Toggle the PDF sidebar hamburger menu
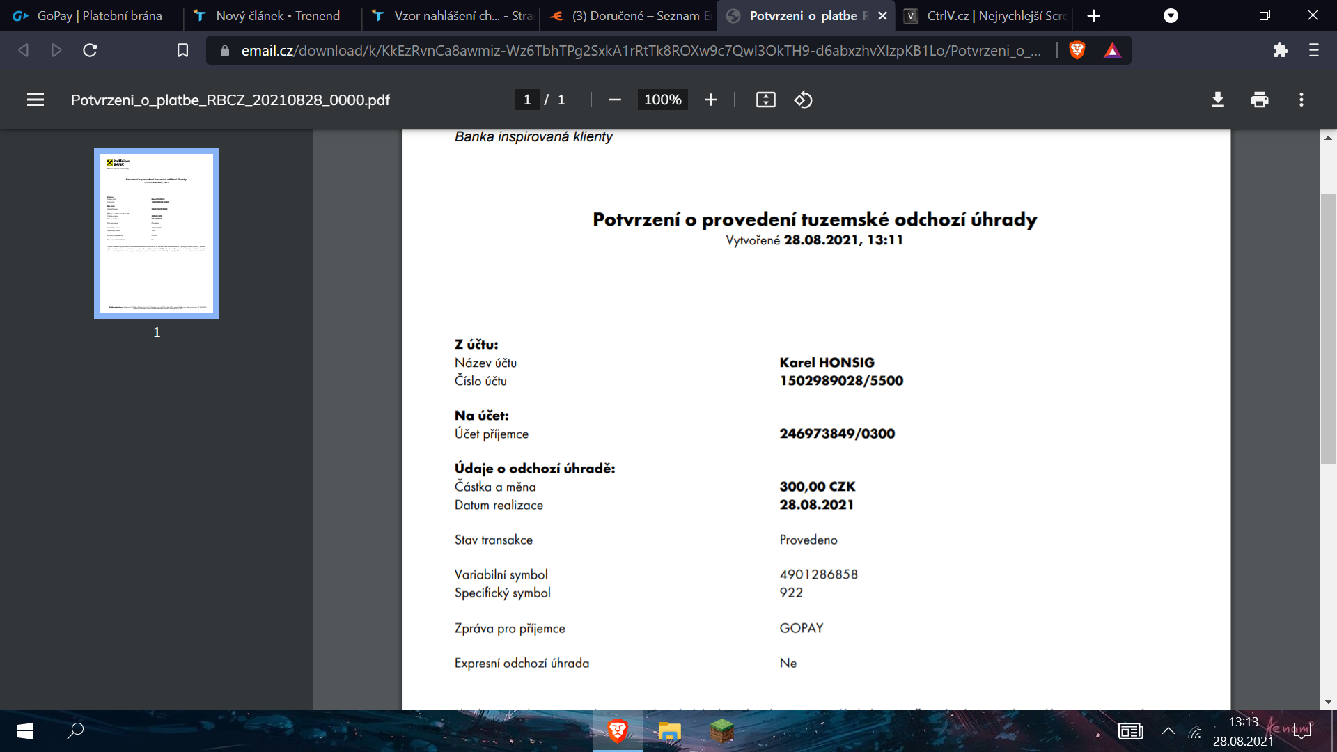Image resolution: width=1337 pixels, height=752 pixels. [x=36, y=100]
